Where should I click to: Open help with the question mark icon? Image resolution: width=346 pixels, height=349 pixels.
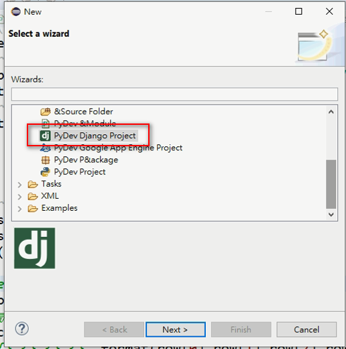(x=22, y=329)
